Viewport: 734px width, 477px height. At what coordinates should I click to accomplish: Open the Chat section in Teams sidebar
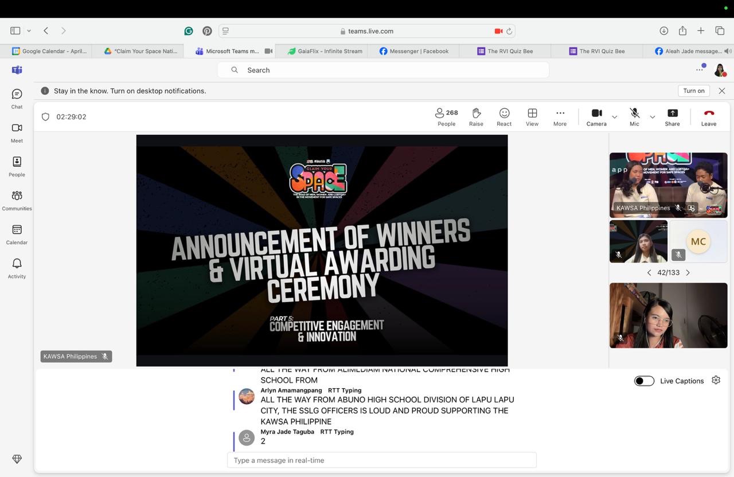pos(17,99)
